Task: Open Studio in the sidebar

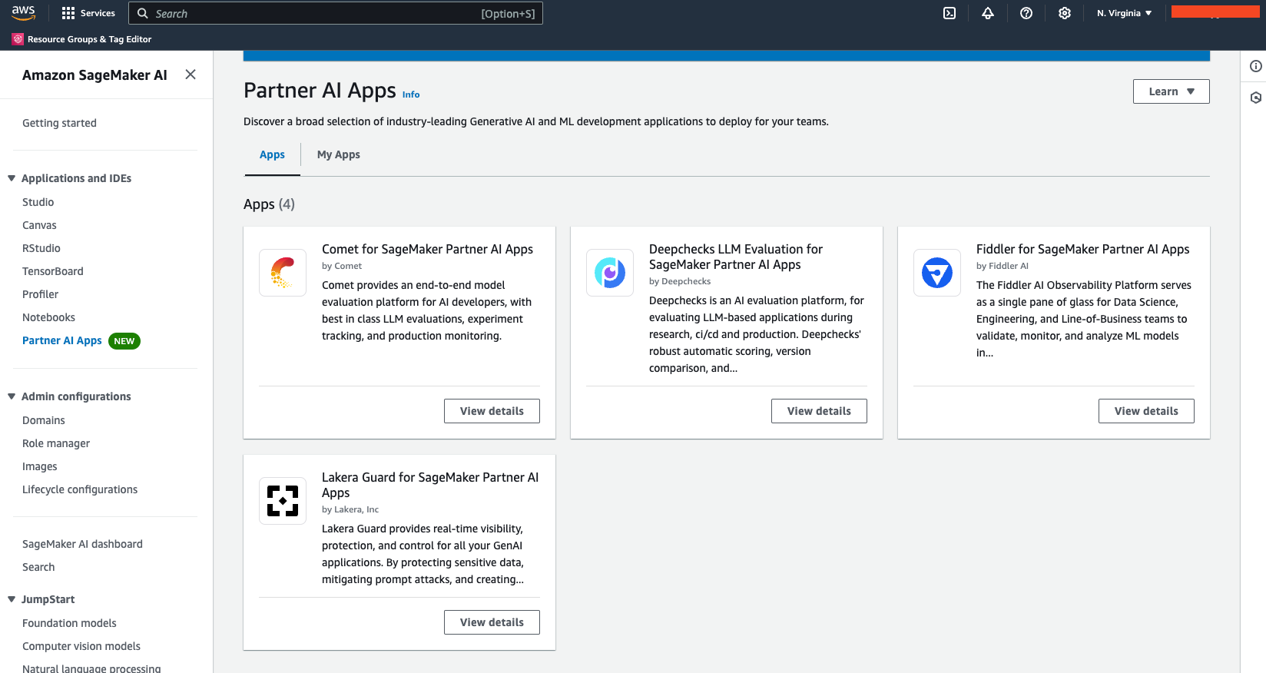Action: click(x=38, y=202)
